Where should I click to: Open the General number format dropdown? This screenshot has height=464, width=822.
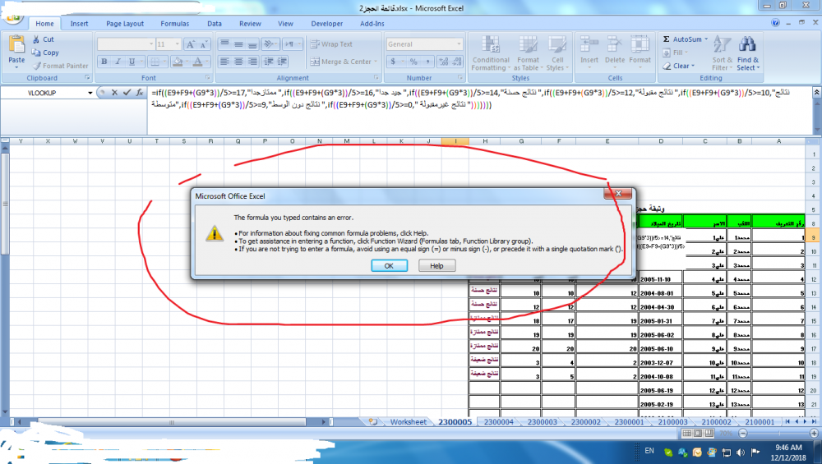[459, 44]
